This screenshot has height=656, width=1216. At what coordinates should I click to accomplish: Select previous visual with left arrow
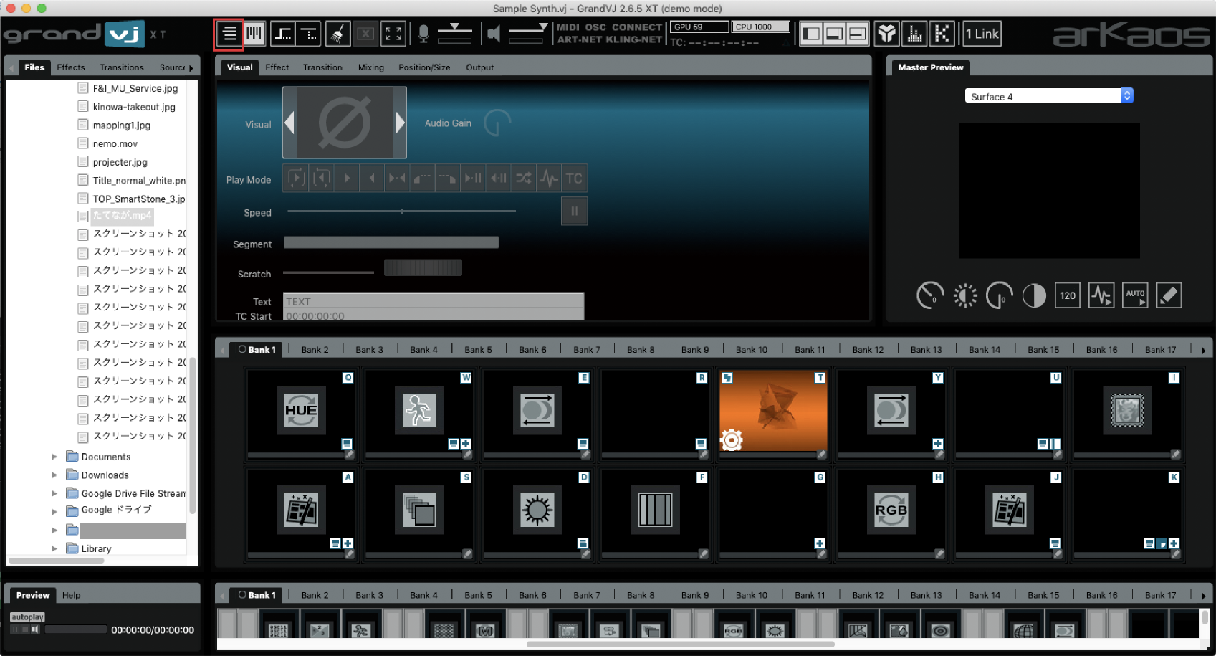coord(289,123)
